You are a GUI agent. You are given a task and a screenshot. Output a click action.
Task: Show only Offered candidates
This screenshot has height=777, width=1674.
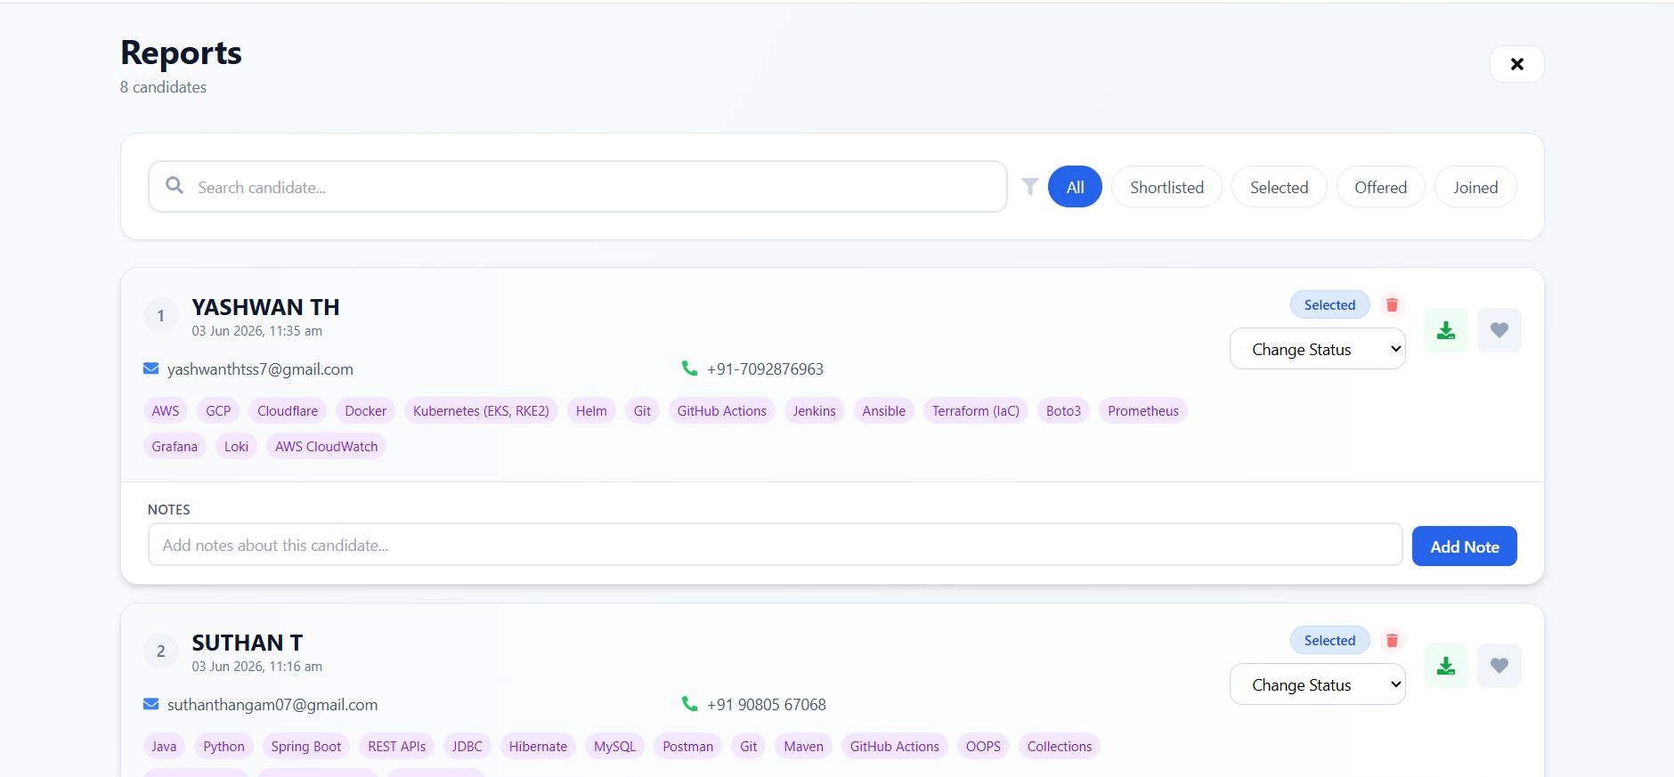(1380, 187)
